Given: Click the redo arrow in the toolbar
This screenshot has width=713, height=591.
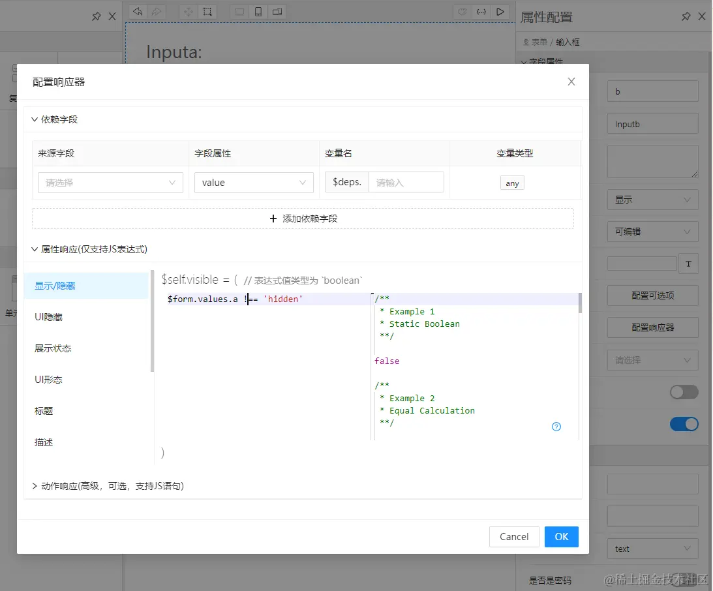Looking at the screenshot, I should (x=156, y=11).
